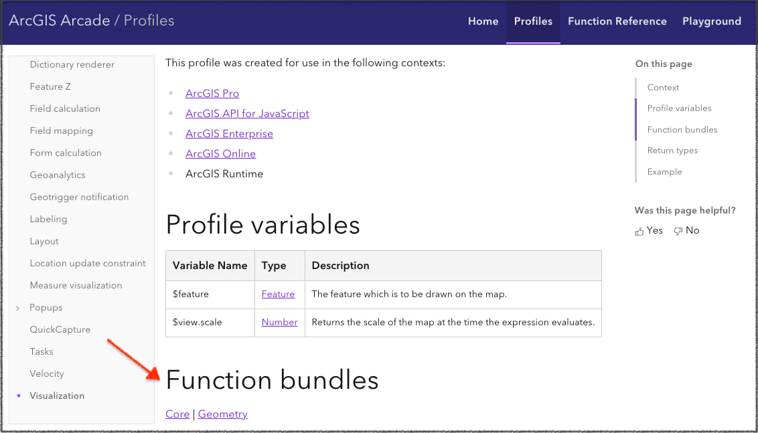Viewport: 758px width, 433px height.
Task: Follow the ArcGIS Enterprise link
Action: [x=229, y=133]
